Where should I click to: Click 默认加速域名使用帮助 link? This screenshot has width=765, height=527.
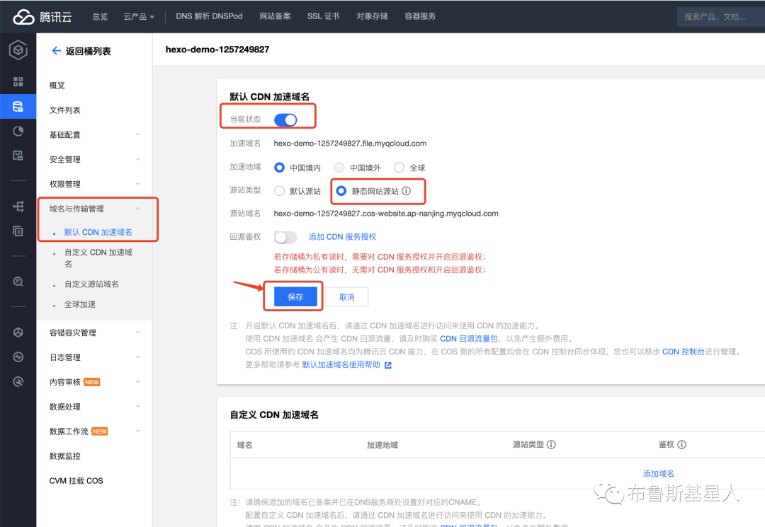(x=341, y=365)
